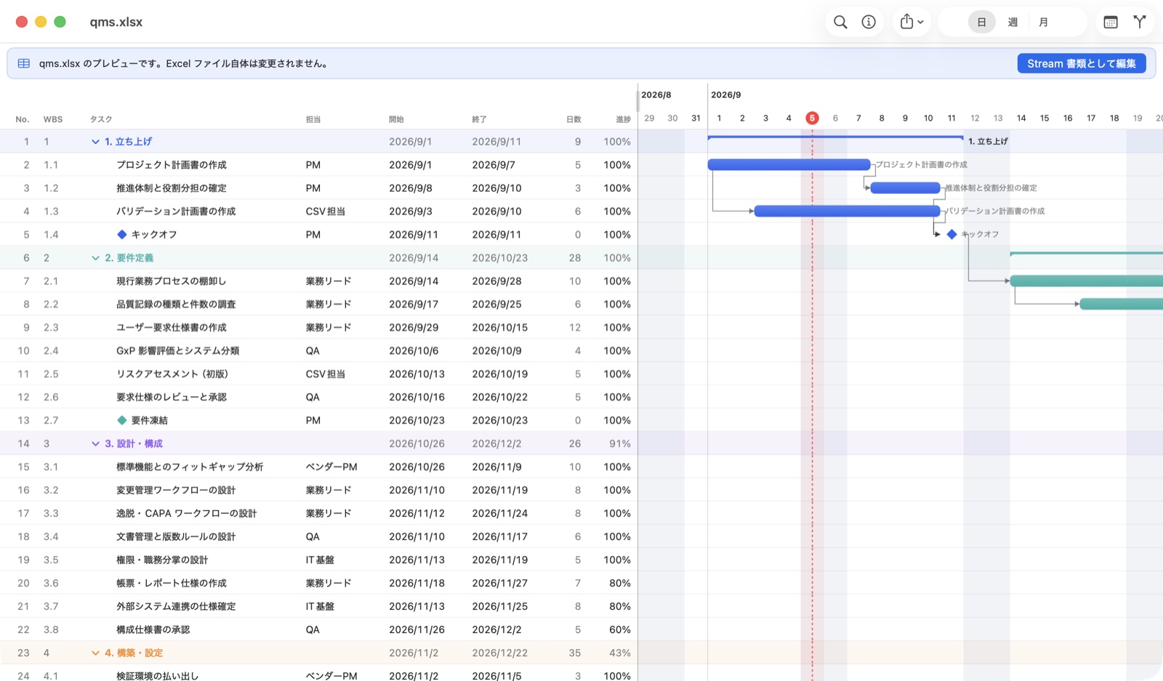Screen dimensions: 1163x681
Task: Switch timeline to month view 月
Action: coord(1044,22)
